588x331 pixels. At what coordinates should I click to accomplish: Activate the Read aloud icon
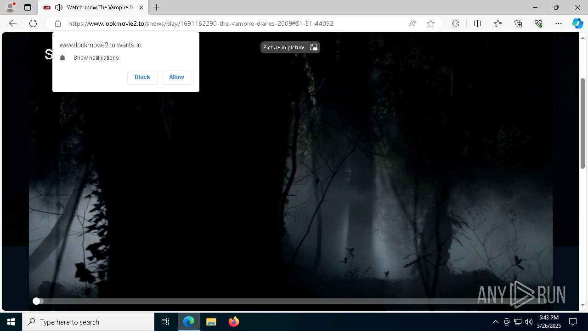(x=413, y=23)
